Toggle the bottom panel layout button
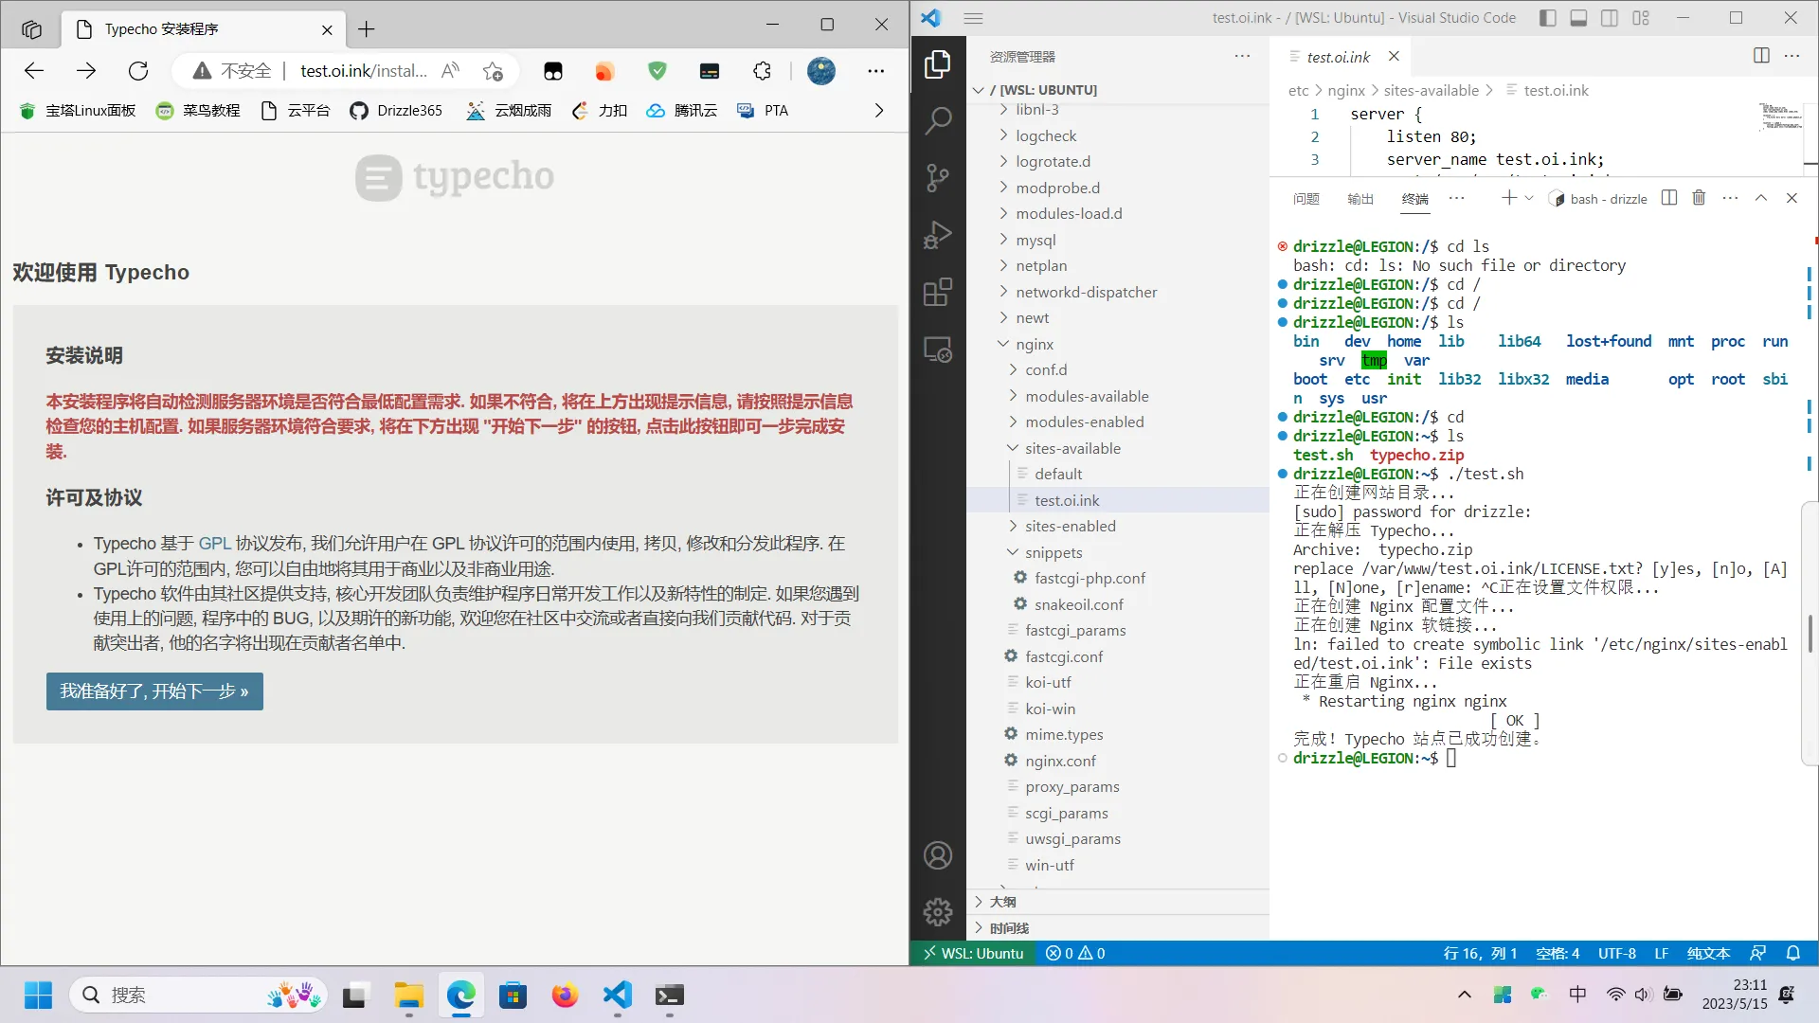 click(1578, 18)
